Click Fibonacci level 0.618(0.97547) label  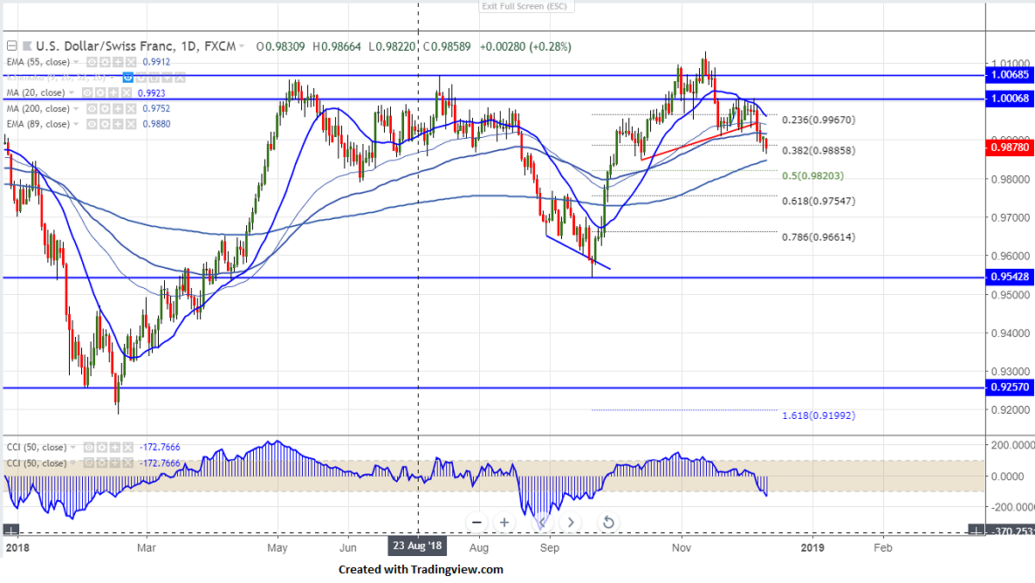coord(819,202)
